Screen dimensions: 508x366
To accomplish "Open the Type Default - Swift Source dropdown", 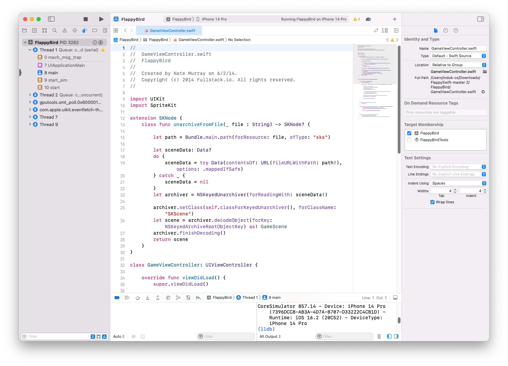I will [x=458, y=56].
